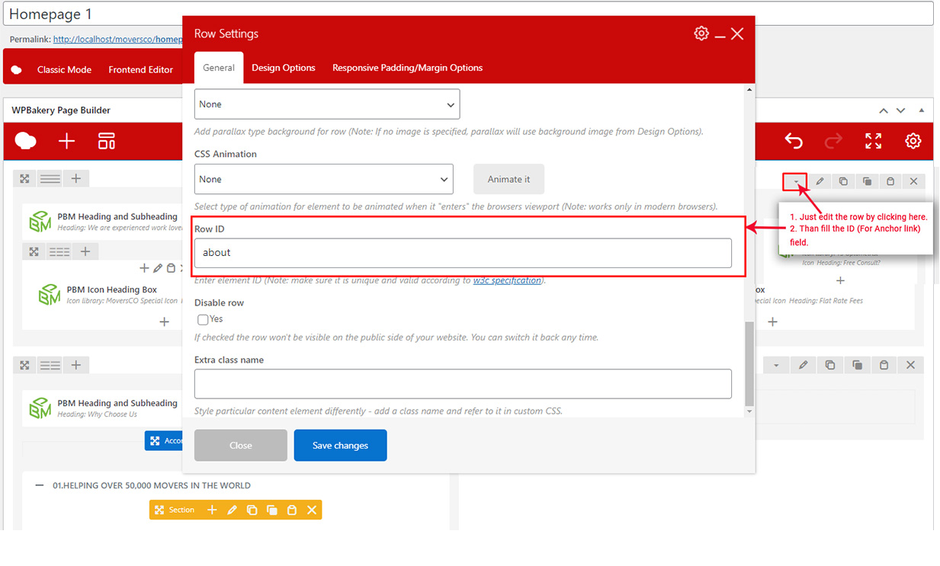
Task: Open the parallax dropdown showing None
Action: pos(327,104)
